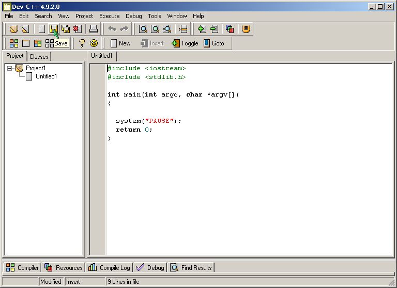This screenshot has height=288, width=397.
Task: Minimize the Dev-C++ window
Action: [372, 7]
